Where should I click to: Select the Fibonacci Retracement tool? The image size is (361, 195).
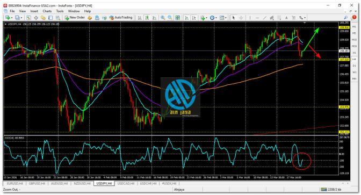coord(279,18)
